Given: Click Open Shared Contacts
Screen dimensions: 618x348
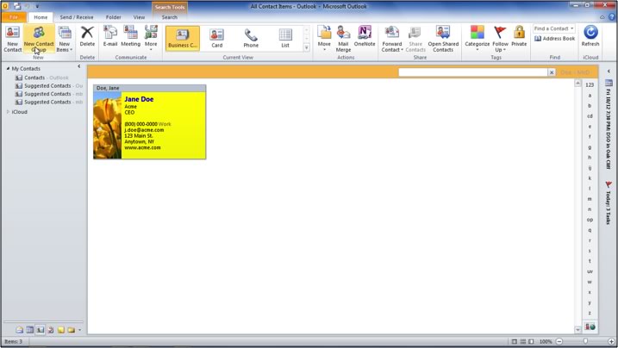Looking at the screenshot, I should [x=443, y=39].
